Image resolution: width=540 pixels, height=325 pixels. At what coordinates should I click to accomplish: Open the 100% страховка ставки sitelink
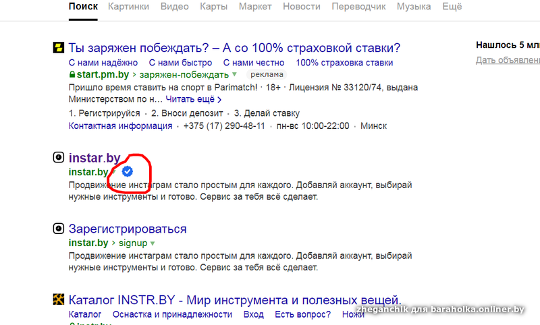point(344,63)
